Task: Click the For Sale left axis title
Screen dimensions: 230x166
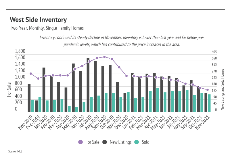Action: (x=9, y=89)
